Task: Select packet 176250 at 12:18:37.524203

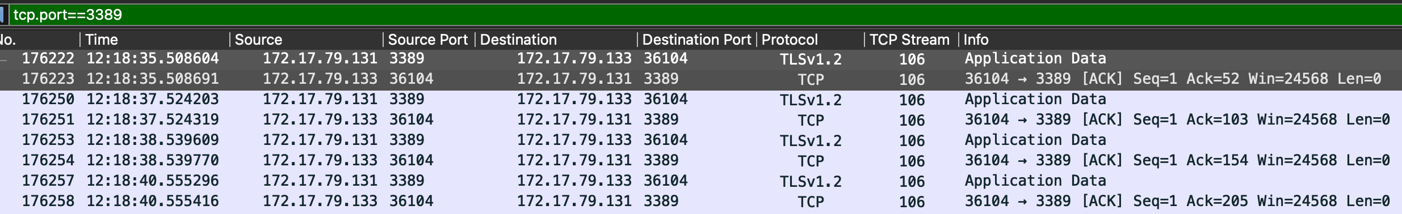Action: click(701, 99)
